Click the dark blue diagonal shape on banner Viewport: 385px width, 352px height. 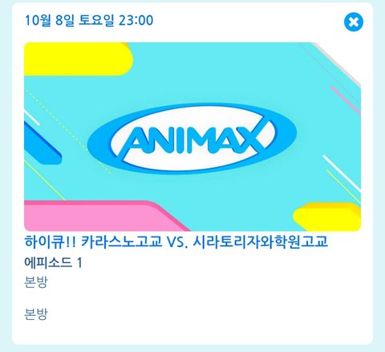tap(42, 144)
